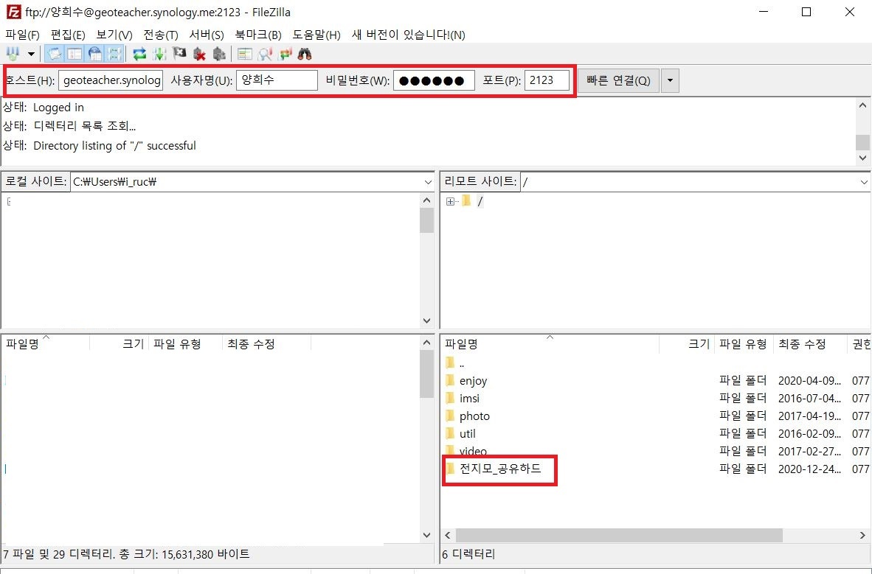Disconnect from the current server
Viewport: 872px width, 574px height.
click(x=199, y=54)
